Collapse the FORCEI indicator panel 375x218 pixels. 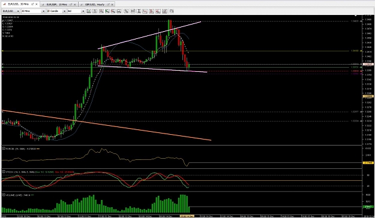[4, 149]
